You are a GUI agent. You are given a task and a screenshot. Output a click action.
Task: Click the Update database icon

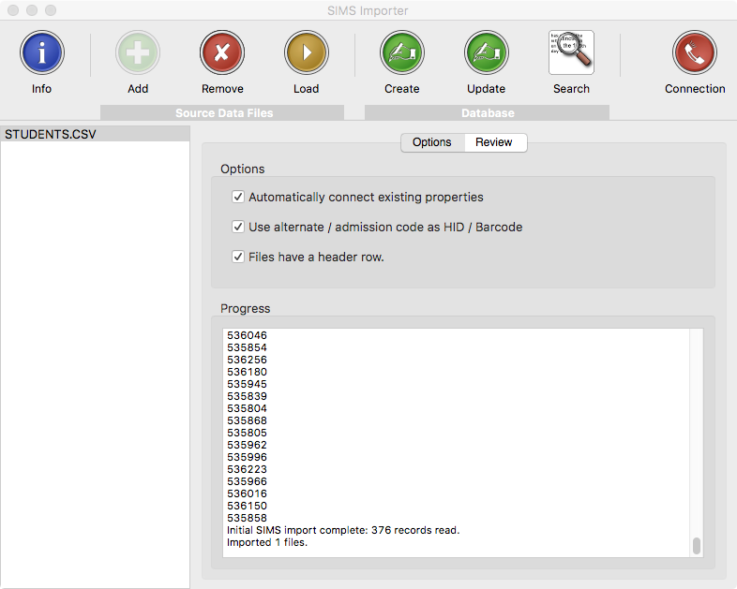(x=487, y=52)
